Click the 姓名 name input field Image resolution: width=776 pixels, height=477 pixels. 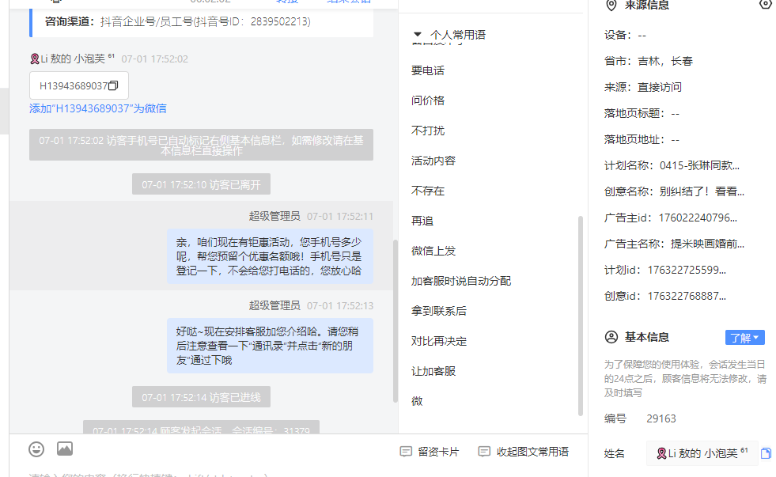point(702,453)
